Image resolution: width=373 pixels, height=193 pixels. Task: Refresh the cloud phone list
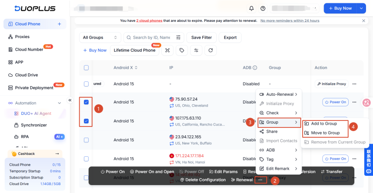211,50
